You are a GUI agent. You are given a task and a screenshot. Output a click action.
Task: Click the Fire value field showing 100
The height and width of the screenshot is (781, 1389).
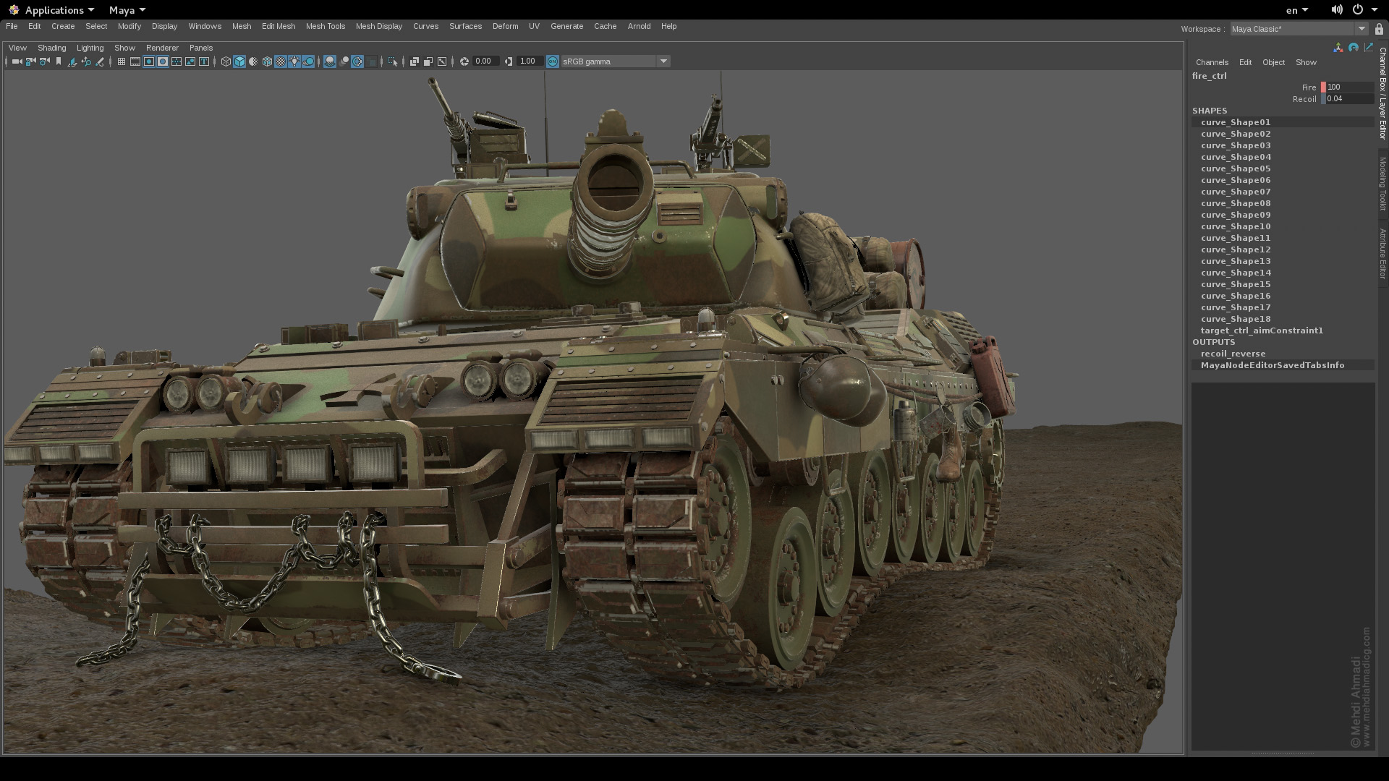click(1350, 87)
